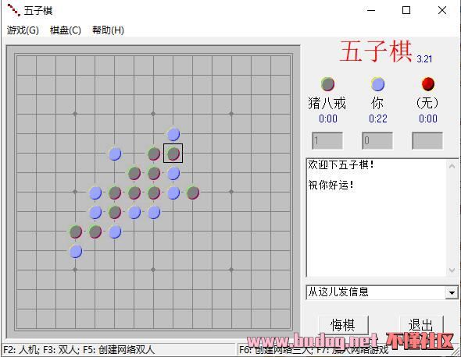Place a stone on the bottom-center star point
The height and width of the screenshot is (357, 461).
point(153,270)
